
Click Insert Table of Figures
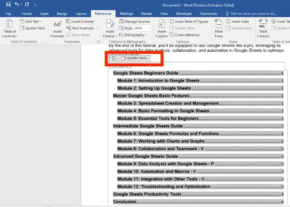point(189,21)
